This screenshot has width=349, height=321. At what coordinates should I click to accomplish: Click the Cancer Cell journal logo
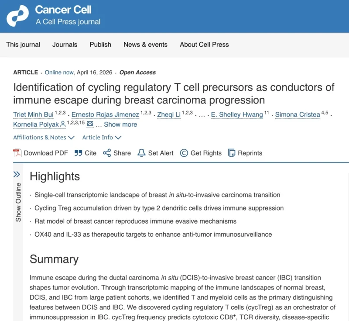pyautogui.click(x=17, y=15)
